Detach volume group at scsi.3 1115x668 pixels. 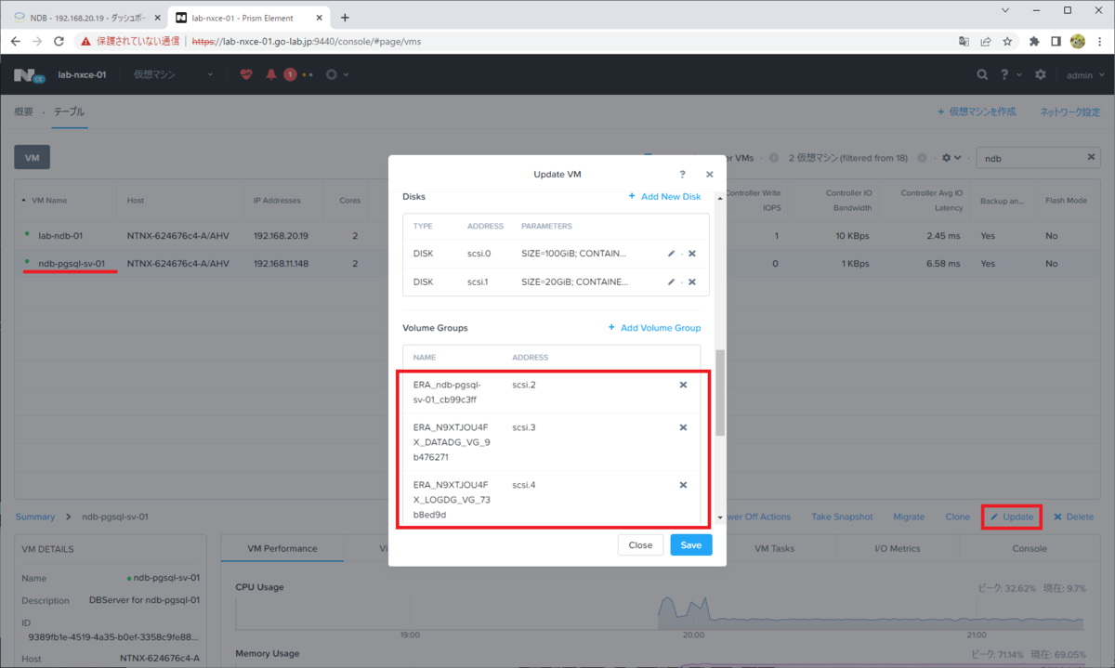pos(683,427)
